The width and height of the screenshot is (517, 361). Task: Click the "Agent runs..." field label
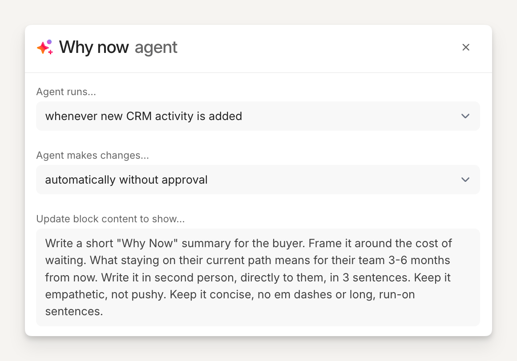click(x=66, y=92)
